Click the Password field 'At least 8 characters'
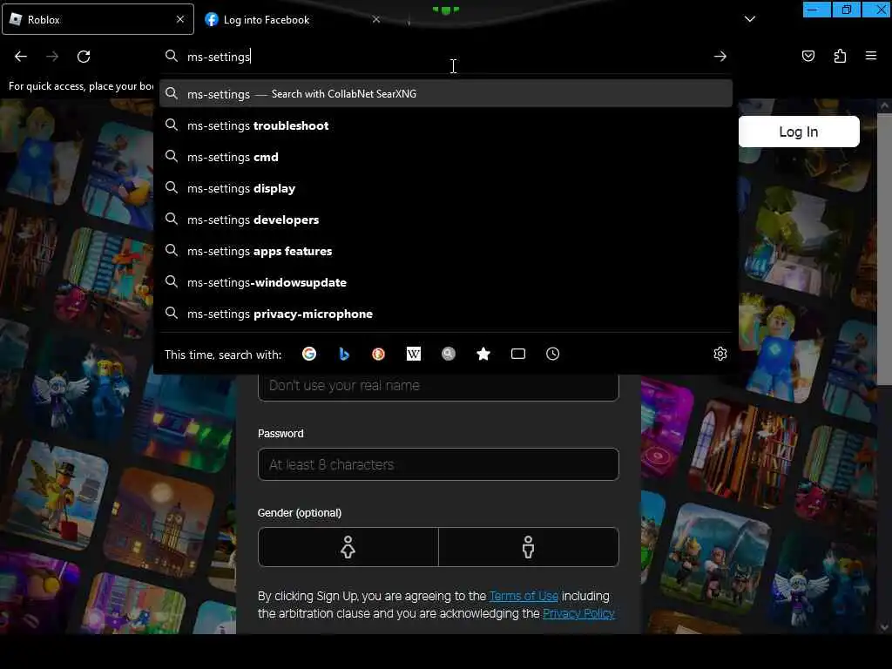The height and width of the screenshot is (669, 892). (438, 464)
